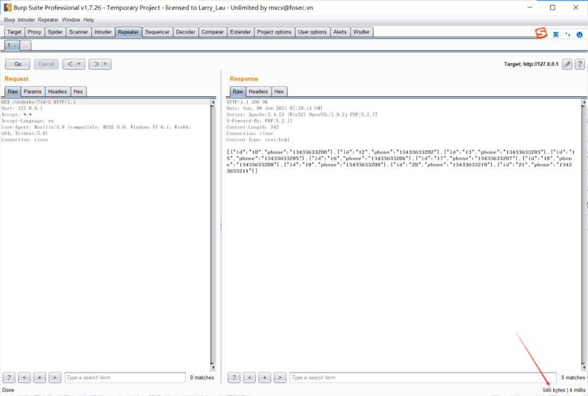Viewport: 588px width, 396px height.
Task: Select the Repeater tab
Action: coord(128,32)
